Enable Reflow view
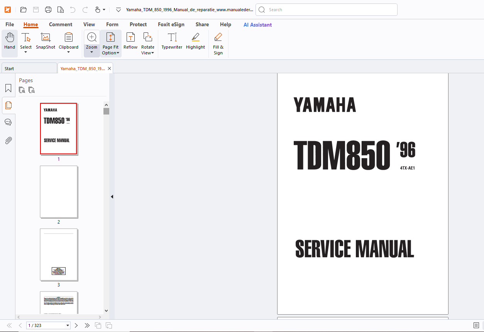 click(x=130, y=41)
